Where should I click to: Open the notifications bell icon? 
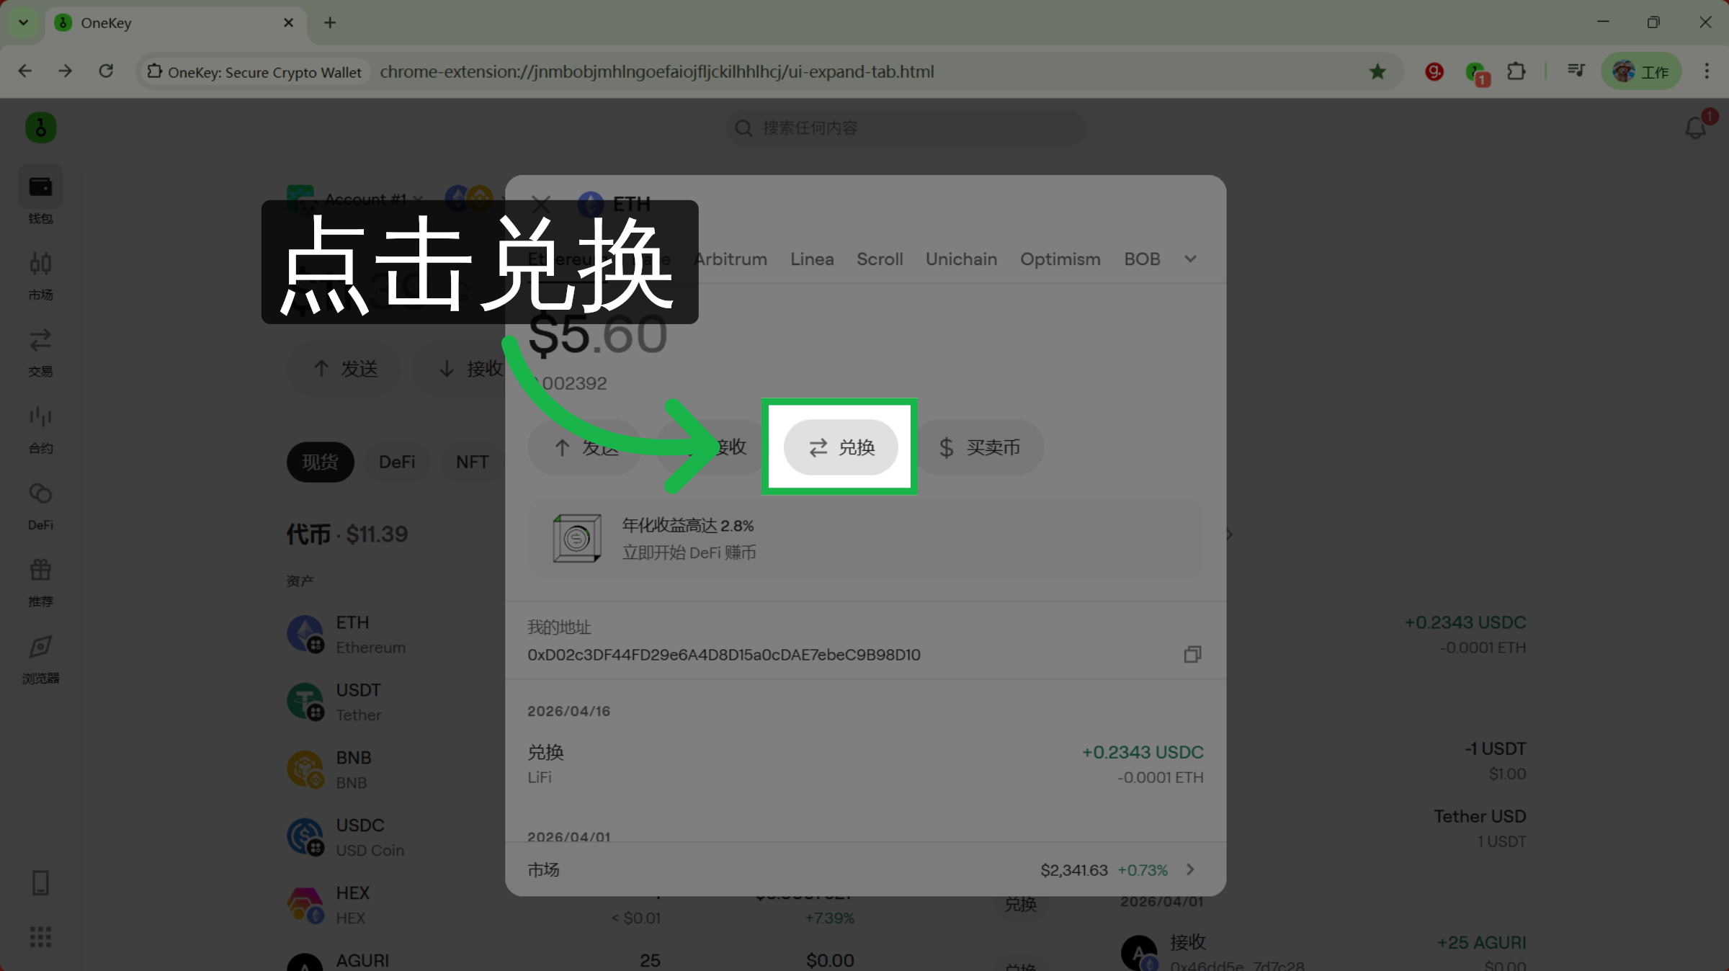click(x=1696, y=128)
